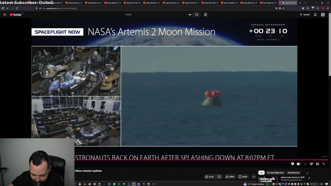This screenshot has width=331, height=186.
Task: Select the Live 24/7 YouTube tab
Action: coord(288,3)
